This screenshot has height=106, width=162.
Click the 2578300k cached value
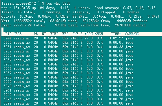click(x=123, y=25)
